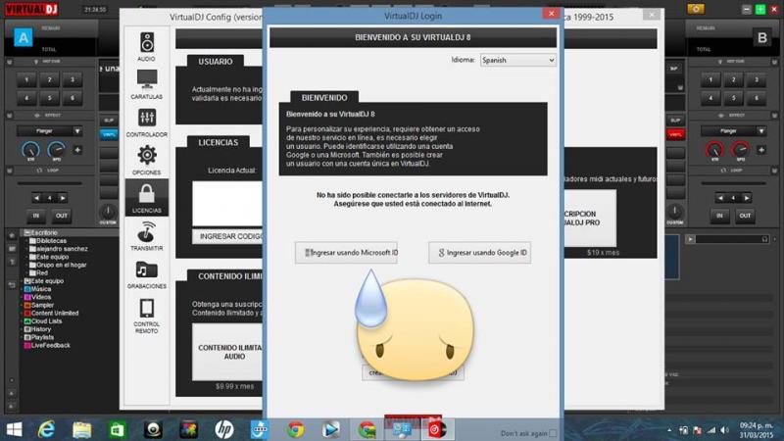Select the CONTENIDO ILIMITADO tab header
The image size is (784, 441).
click(225, 276)
